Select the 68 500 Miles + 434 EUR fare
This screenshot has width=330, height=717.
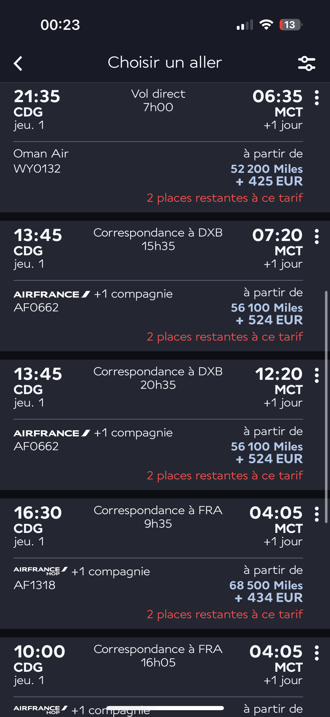click(266, 591)
